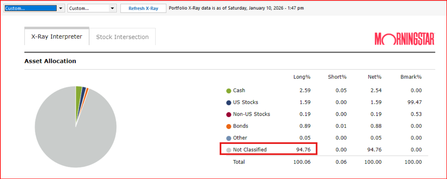The height and width of the screenshot is (179, 447).
Task: Click the Refresh X-Ray button
Action: (x=143, y=8)
